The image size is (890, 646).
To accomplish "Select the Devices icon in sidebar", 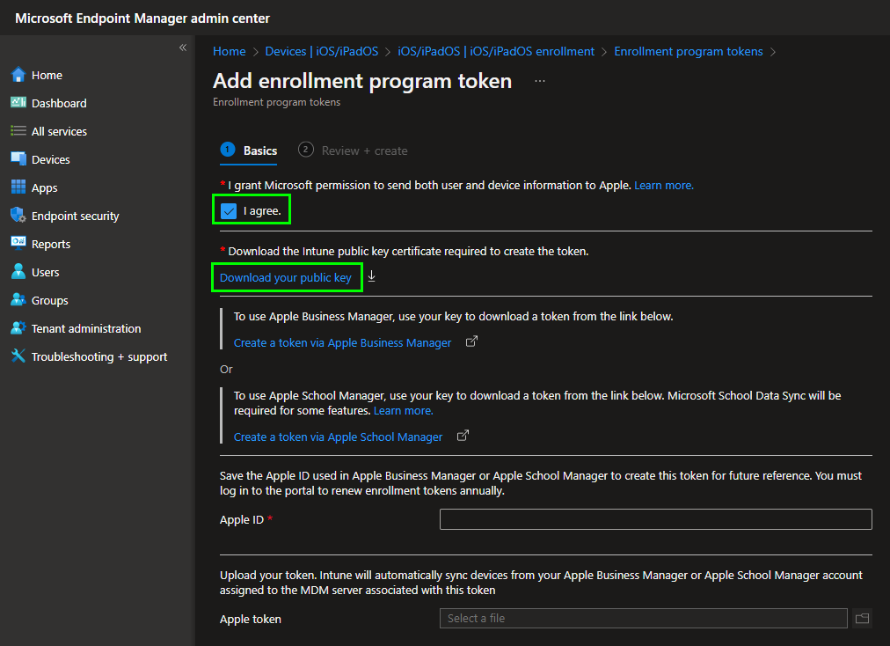I will pos(18,159).
